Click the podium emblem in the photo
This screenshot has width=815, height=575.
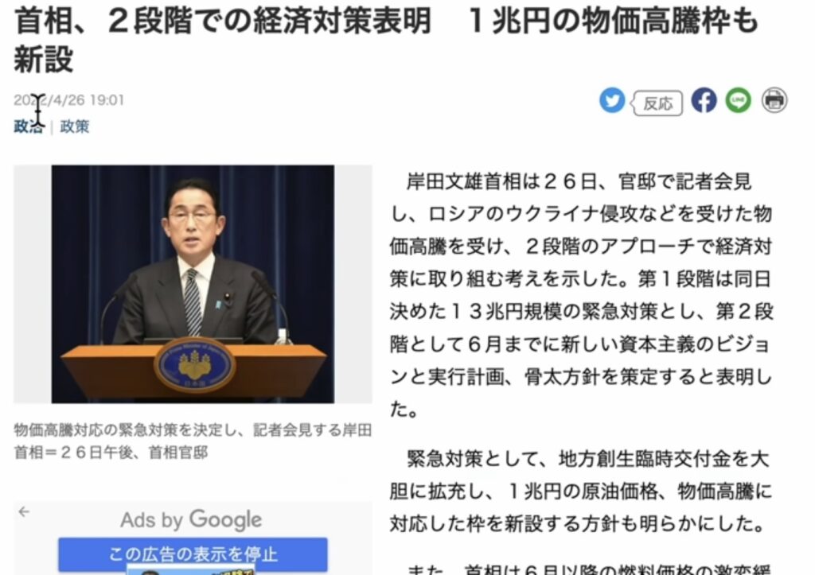[194, 365]
